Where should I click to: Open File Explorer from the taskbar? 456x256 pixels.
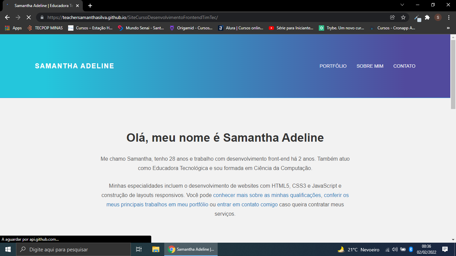156,249
